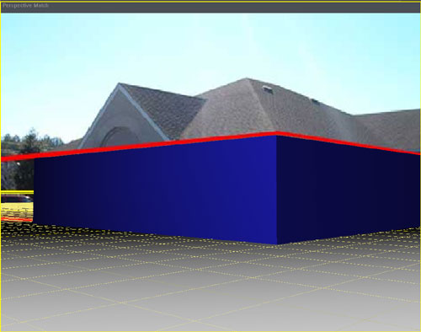Click the red top edge on left face
The height and width of the screenshot is (332, 421).
(139, 147)
